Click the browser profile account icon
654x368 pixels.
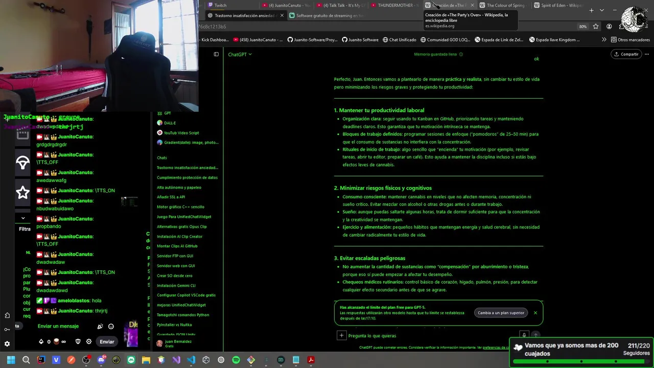pyautogui.click(x=609, y=27)
